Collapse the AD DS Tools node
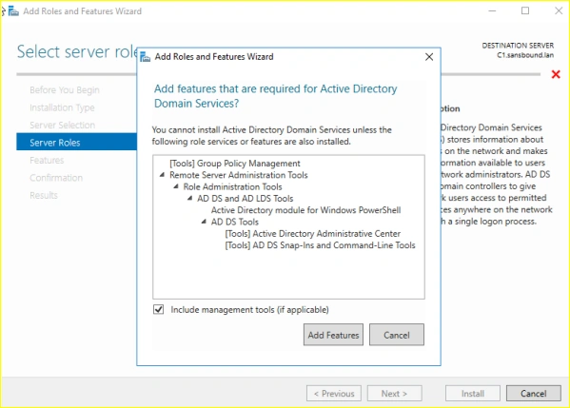 (x=204, y=222)
